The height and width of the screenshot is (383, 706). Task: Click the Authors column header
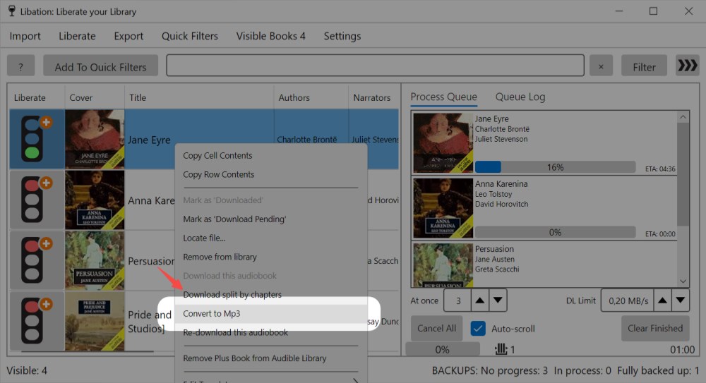click(x=311, y=97)
